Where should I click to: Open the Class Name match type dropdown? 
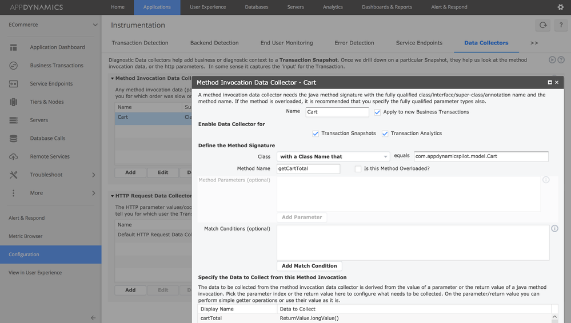333,156
